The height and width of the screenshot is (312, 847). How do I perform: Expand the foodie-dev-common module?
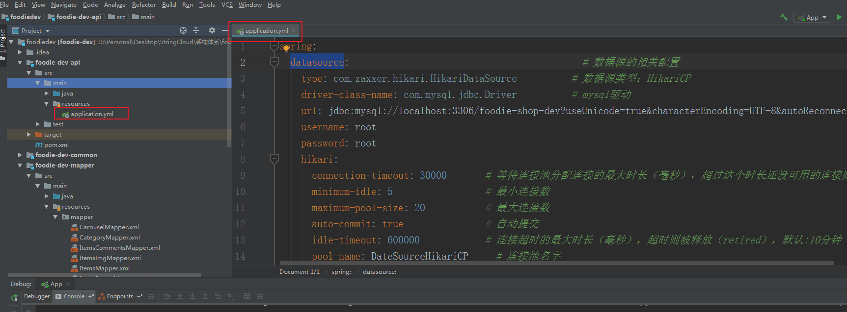[20, 155]
